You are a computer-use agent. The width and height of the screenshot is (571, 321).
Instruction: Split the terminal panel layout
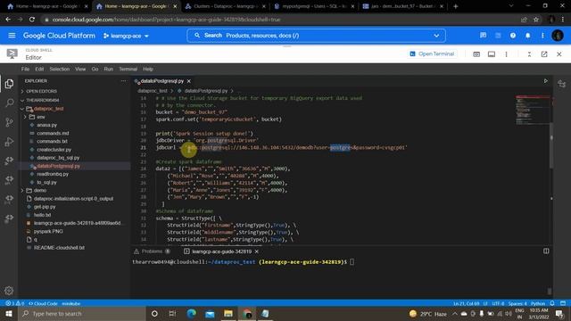tap(546, 251)
